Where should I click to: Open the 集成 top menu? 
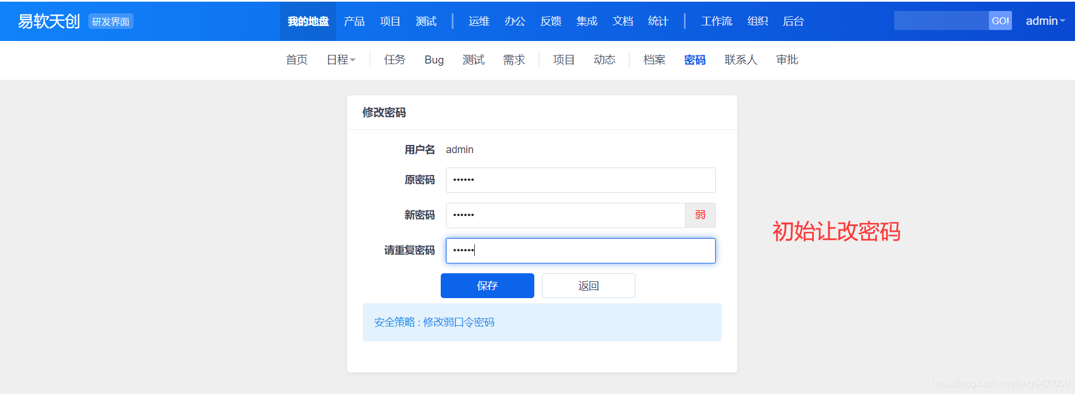point(587,21)
